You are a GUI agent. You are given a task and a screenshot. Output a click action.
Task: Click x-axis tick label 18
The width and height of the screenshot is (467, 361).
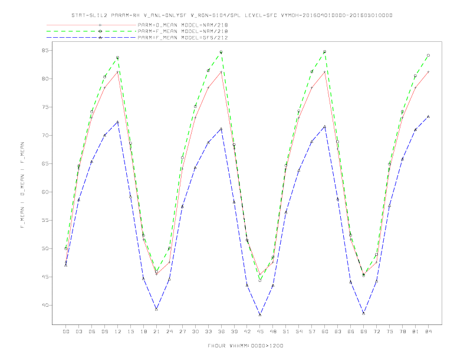(143, 332)
